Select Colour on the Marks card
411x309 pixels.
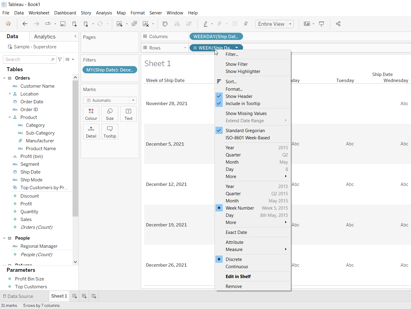(x=91, y=114)
